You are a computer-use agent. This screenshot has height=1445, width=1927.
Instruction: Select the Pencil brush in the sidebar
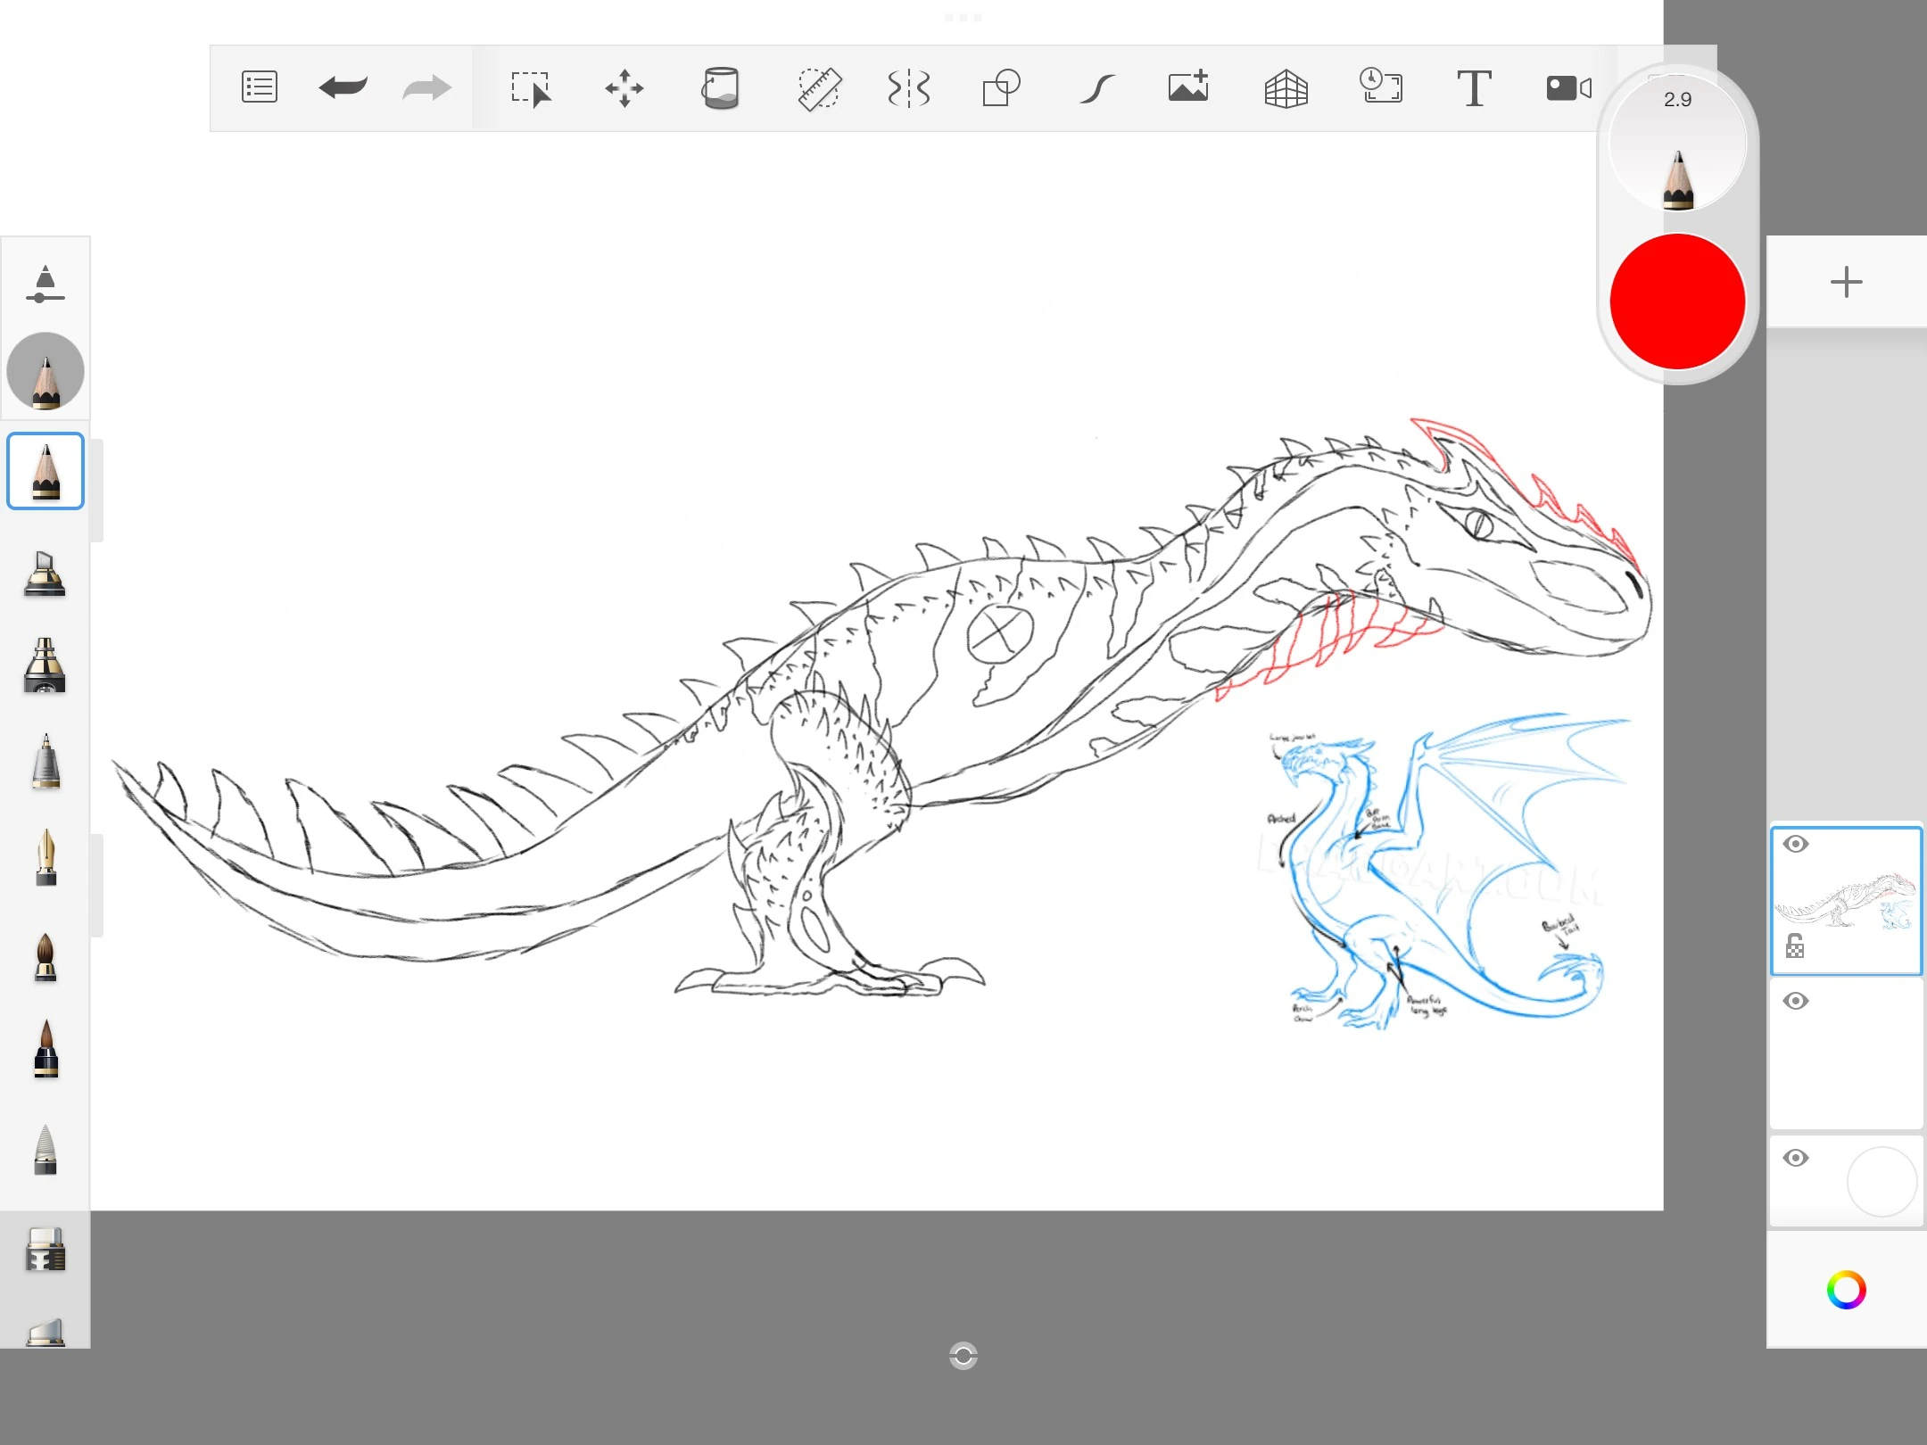[x=45, y=470]
